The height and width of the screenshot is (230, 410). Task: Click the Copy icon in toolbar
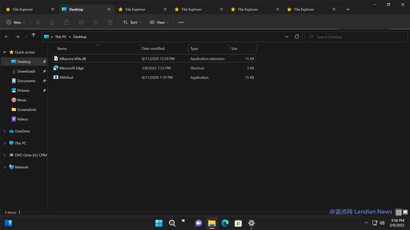52,22
